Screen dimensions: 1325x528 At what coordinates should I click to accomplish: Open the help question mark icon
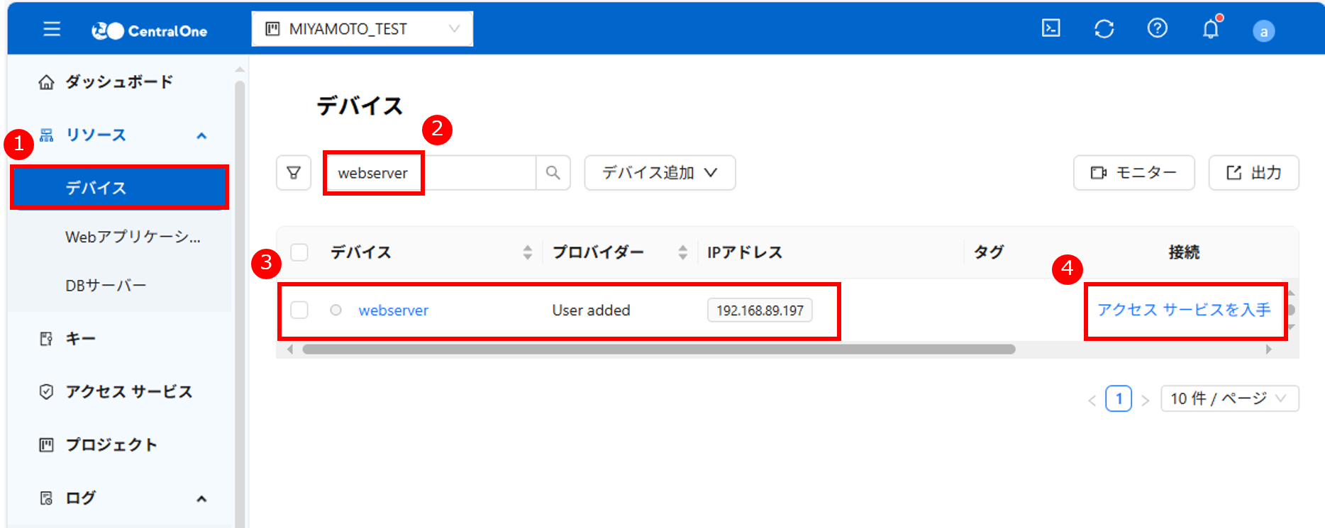[x=1157, y=28]
